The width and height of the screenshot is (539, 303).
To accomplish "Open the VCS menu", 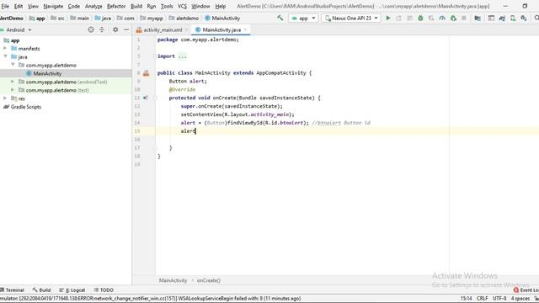I will [182, 6].
